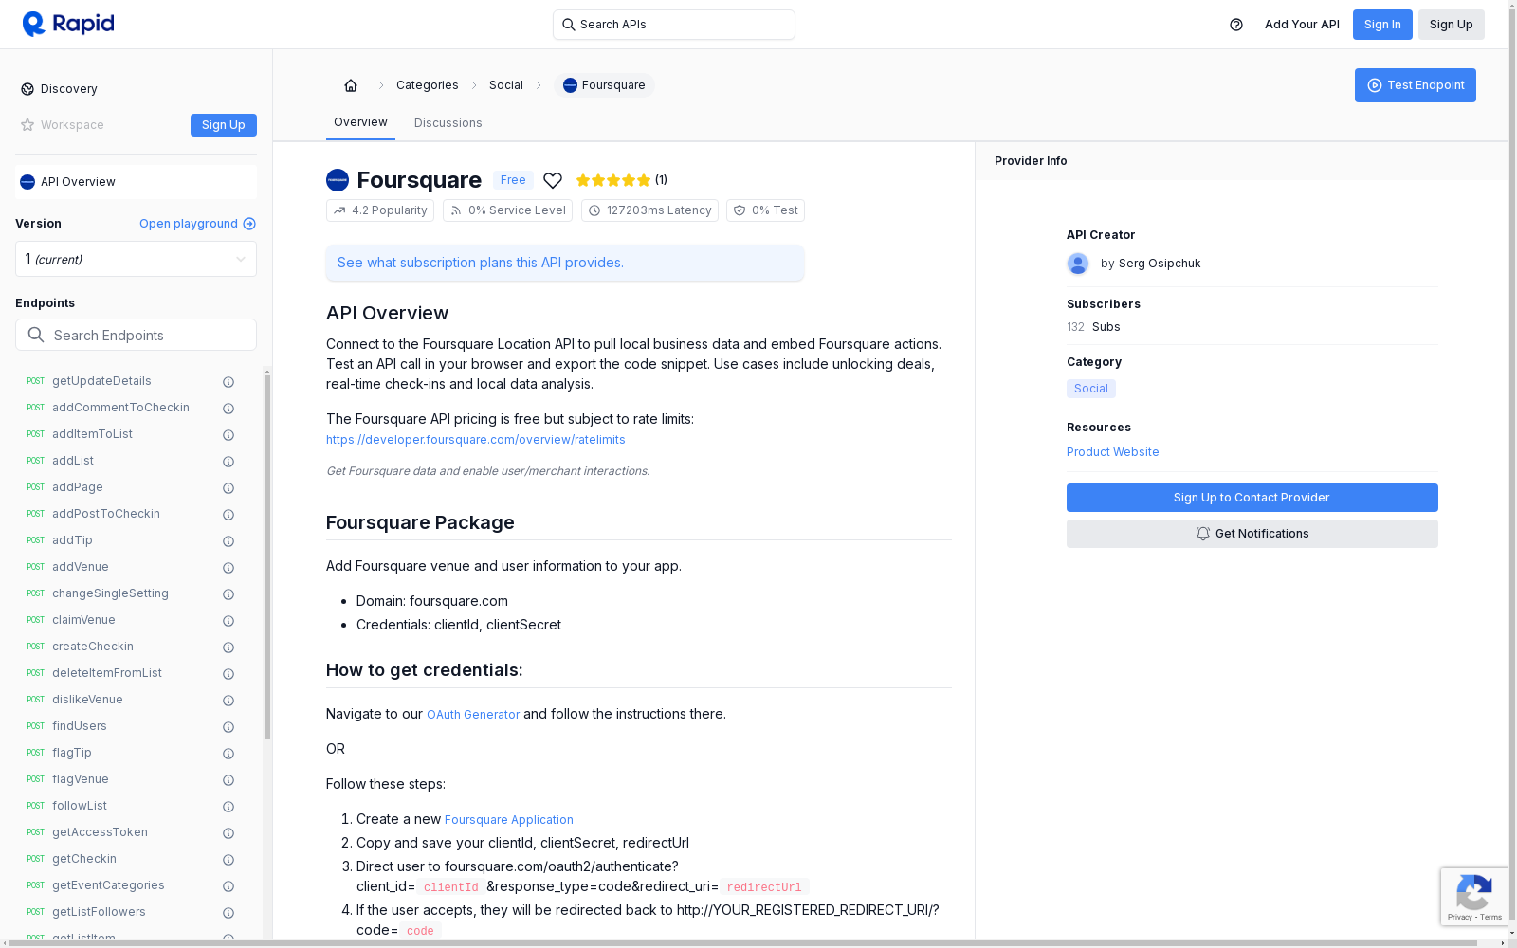This screenshot has width=1517, height=948.
Task: Focus the Search Endpoints field
Action: pyautogui.click(x=136, y=335)
